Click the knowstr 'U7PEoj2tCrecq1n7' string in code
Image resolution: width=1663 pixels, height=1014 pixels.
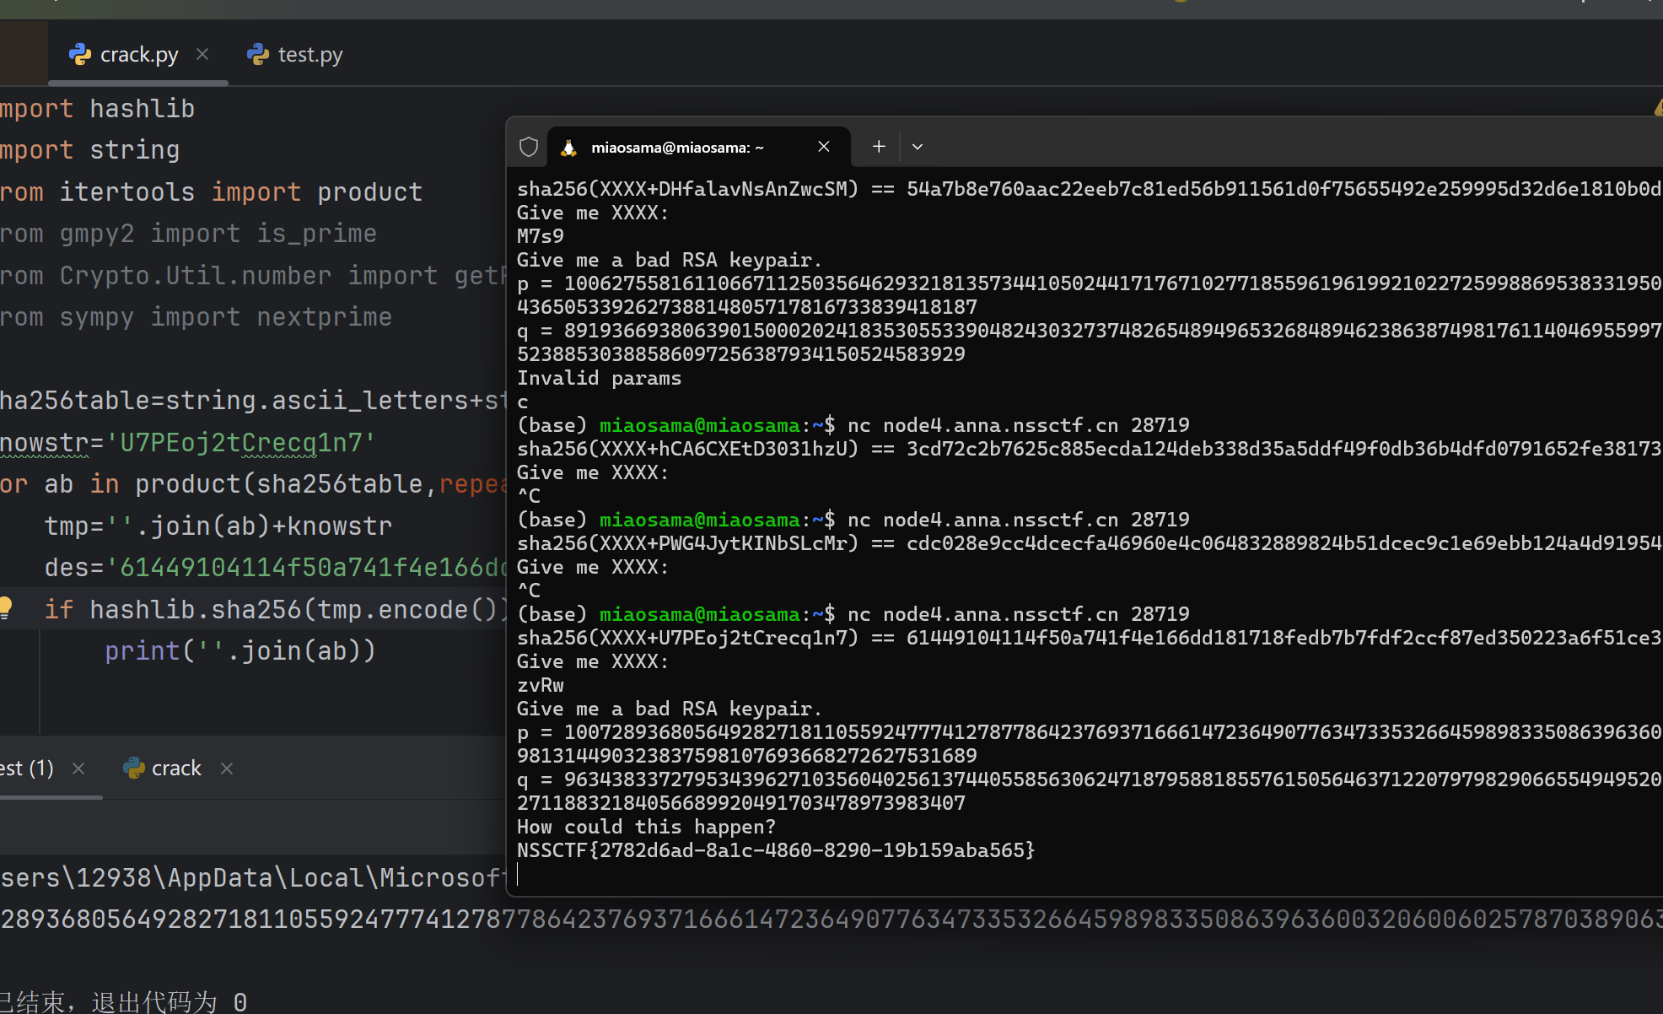click(x=240, y=442)
